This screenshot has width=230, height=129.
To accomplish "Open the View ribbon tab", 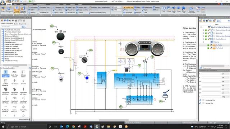I will pos(22,4).
